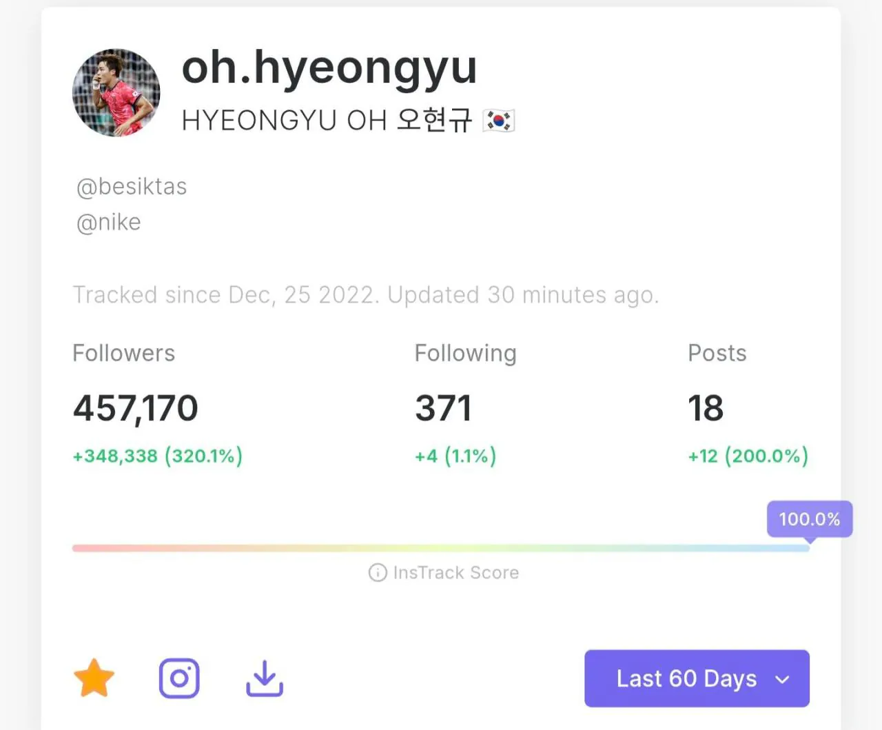
Task: Click the South Korea flag emoji
Action: (499, 121)
